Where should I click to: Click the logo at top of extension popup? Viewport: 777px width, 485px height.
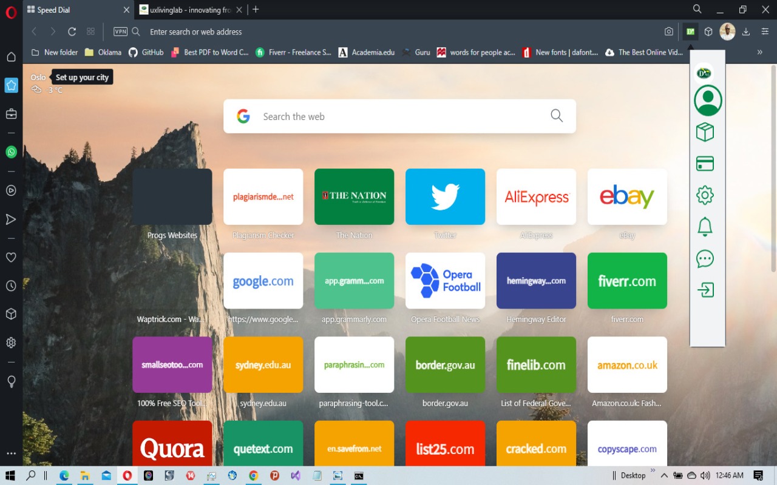point(704,73)
